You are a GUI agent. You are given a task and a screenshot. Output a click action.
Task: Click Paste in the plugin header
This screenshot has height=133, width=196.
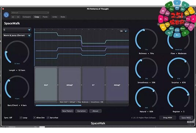tap(45, 17)
